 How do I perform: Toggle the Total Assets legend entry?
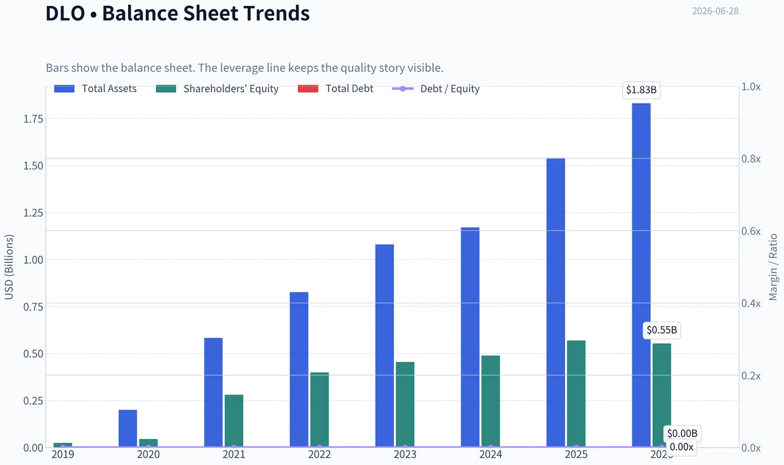[96, 89]
